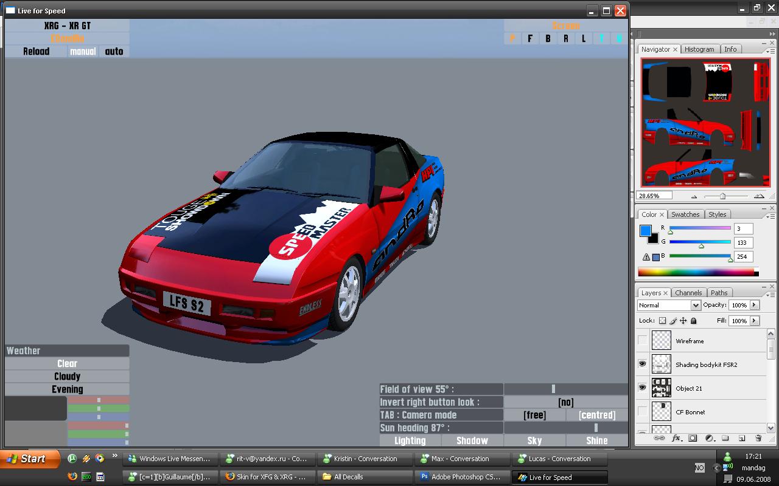Switch to the Styles tab

(717, 214)
